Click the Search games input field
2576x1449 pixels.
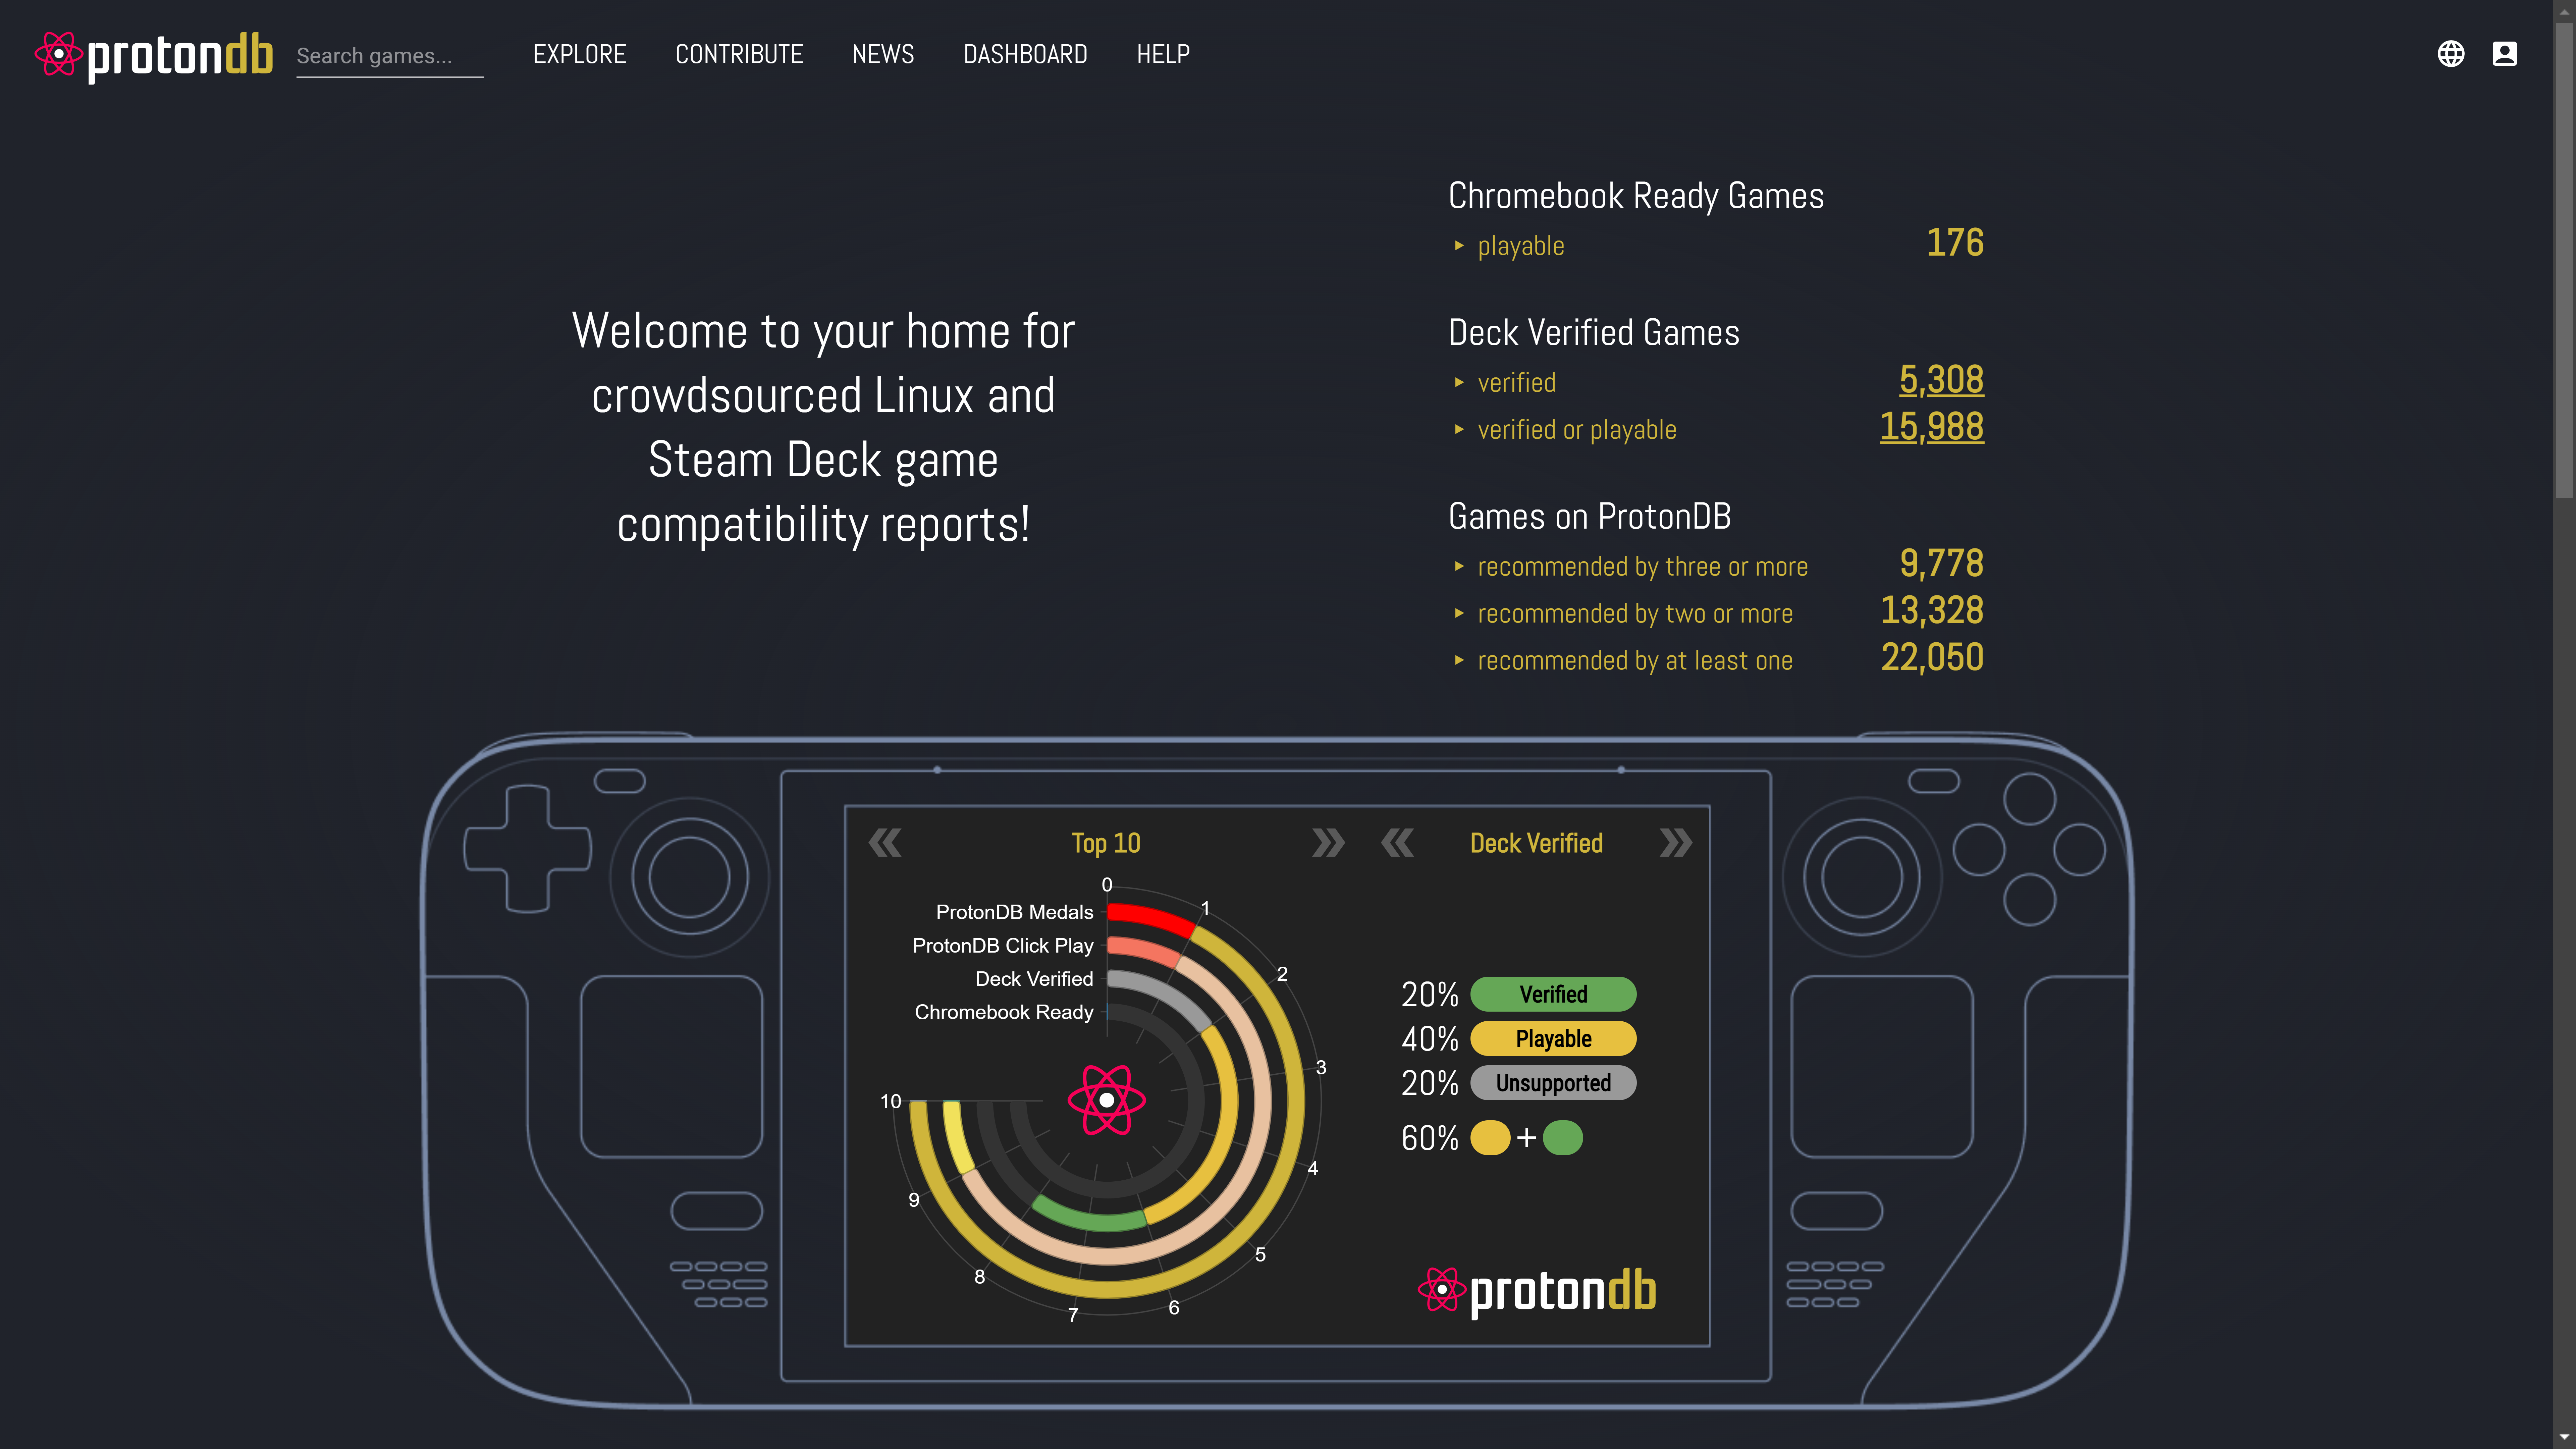[x=389, y=53]
